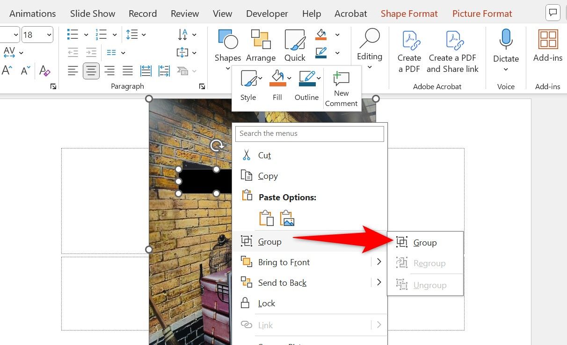Open the Shapes gallery
This screenshot has height=345, width=567.
(227, 45)
